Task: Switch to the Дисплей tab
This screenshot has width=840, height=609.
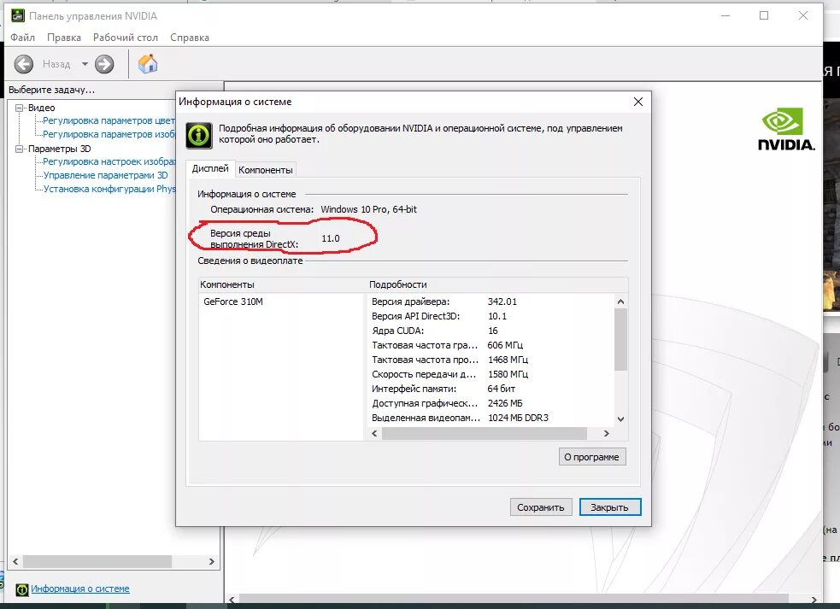Action: 210,168
